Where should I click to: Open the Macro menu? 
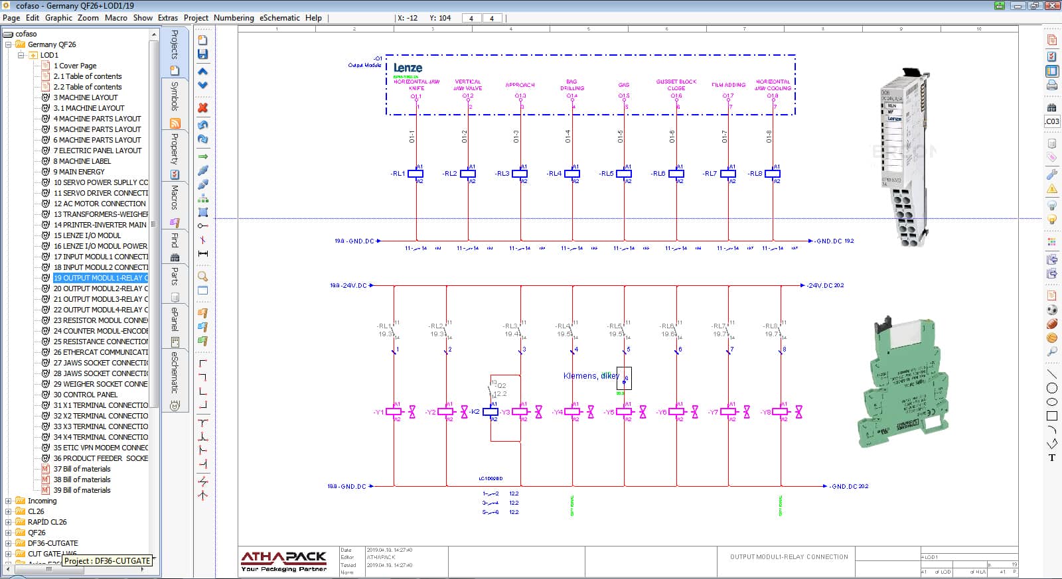pyautogui.click(x=115, y=18)
